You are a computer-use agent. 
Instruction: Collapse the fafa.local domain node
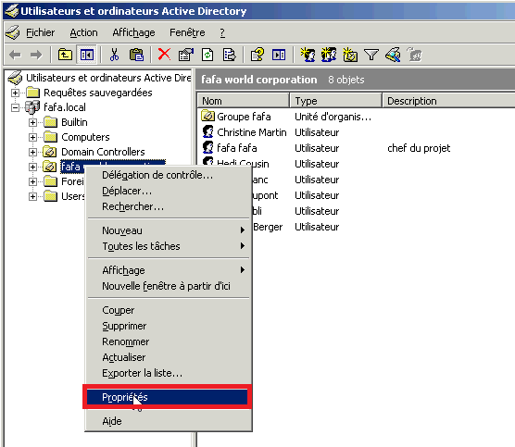coord(15,107)
